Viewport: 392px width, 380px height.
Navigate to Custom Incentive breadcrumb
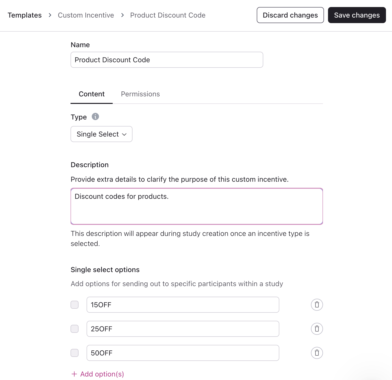click(86, 15)
